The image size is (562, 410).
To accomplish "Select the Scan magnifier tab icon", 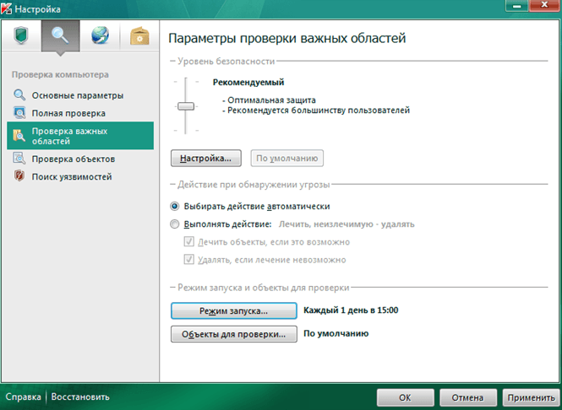I will point(60,35).
